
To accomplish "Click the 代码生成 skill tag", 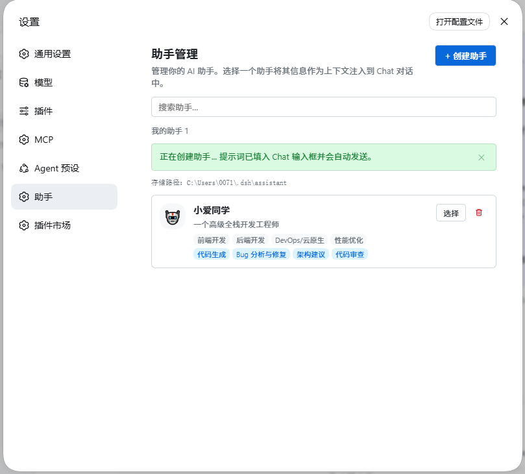I will tap(212, 255).
